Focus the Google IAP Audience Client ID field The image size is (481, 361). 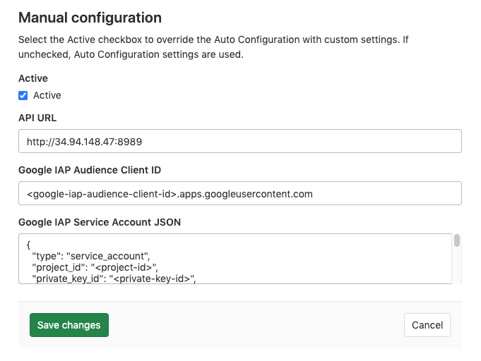coord(240,193)
